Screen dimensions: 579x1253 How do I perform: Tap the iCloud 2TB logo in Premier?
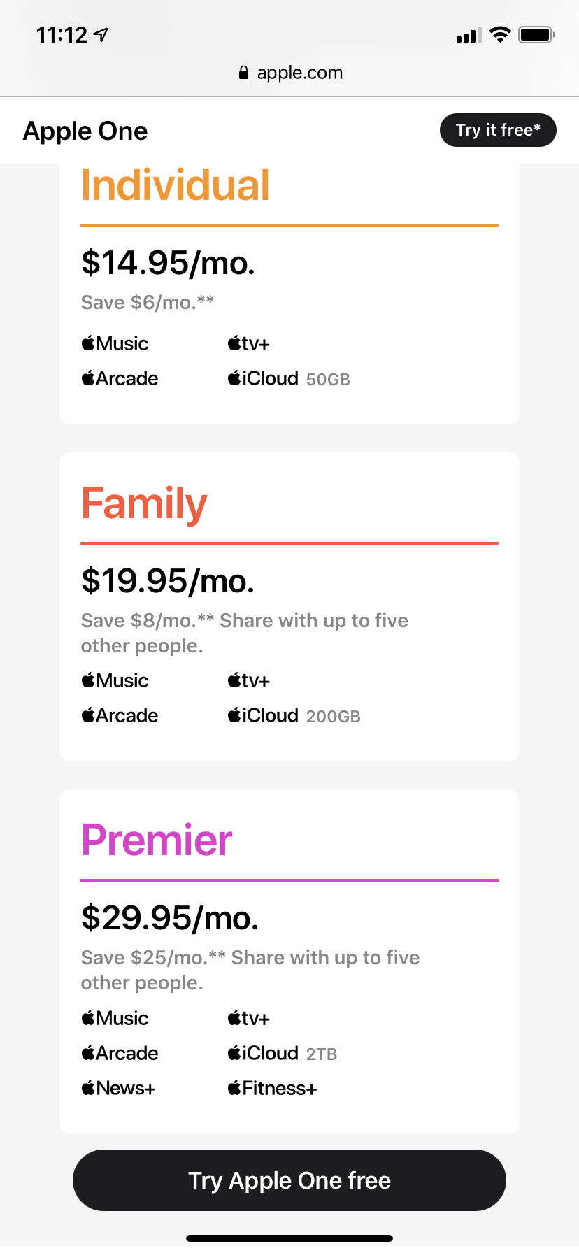[283, 1053]
